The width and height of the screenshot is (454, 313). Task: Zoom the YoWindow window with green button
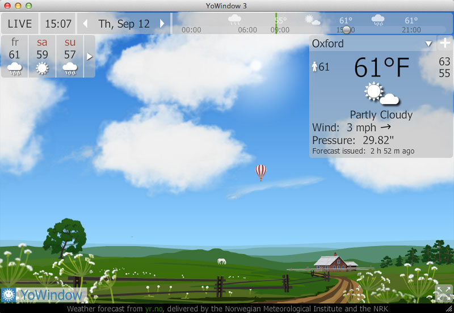(x=28, y=6)
